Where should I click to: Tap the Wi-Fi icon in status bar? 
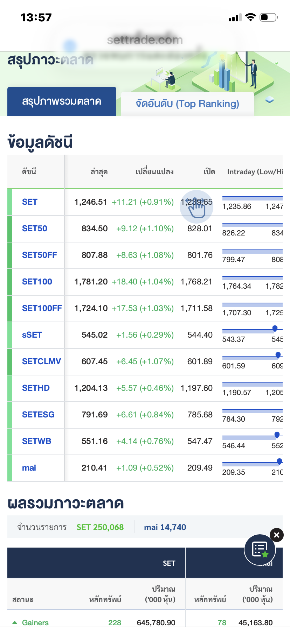pos(250,17)
